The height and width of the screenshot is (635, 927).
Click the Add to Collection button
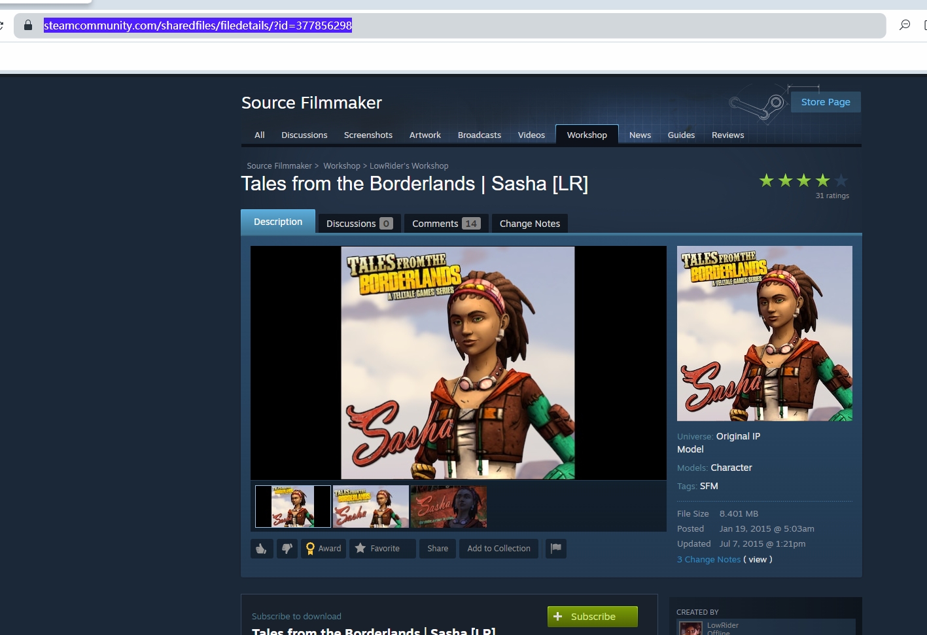498,549
